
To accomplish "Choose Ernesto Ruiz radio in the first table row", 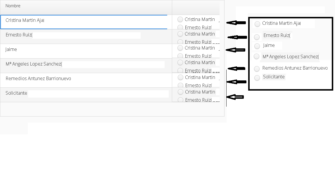I will (x=180, y=27).
